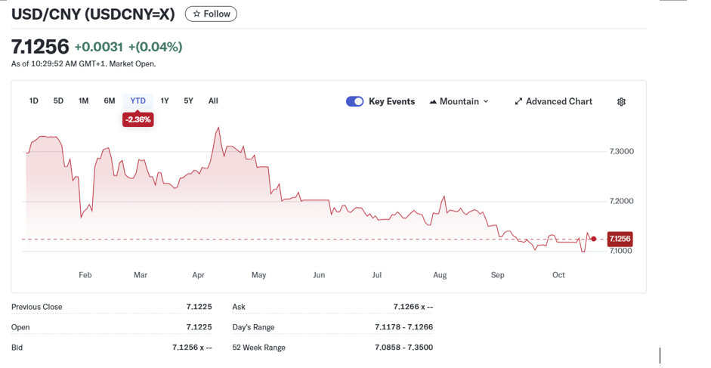Switch to 5D time range

pos(58,101)
